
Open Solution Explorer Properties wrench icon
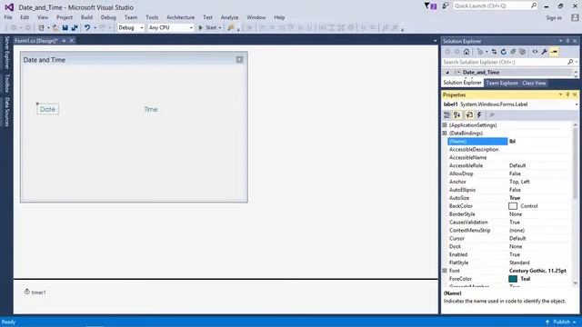click(544, 52)
